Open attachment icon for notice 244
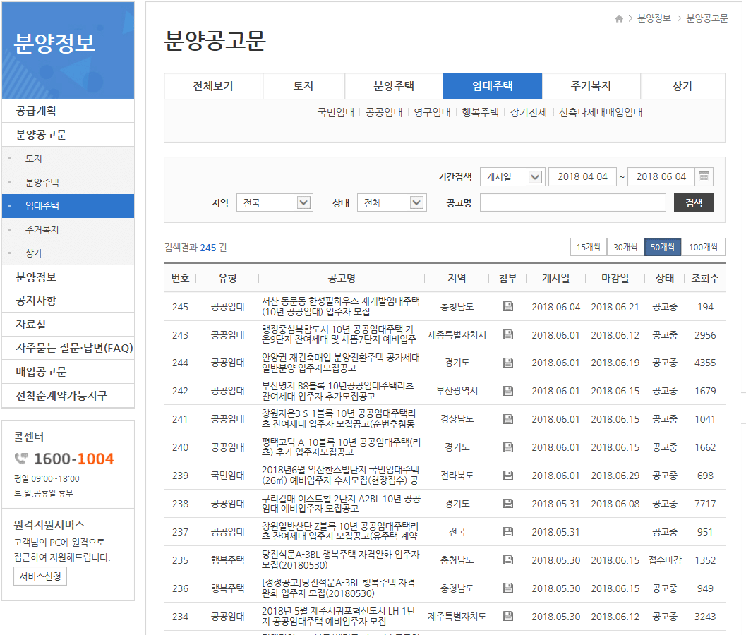The height and width of the screenshot is (635, 746). point(508,363)
